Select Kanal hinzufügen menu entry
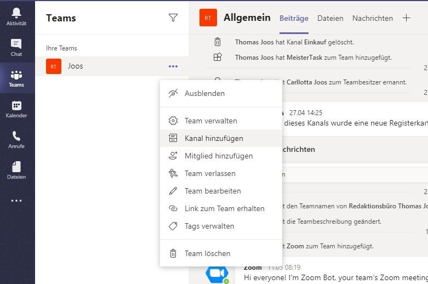Image resolution: width=428 pixels, height=284 pixels. (221, 138)
